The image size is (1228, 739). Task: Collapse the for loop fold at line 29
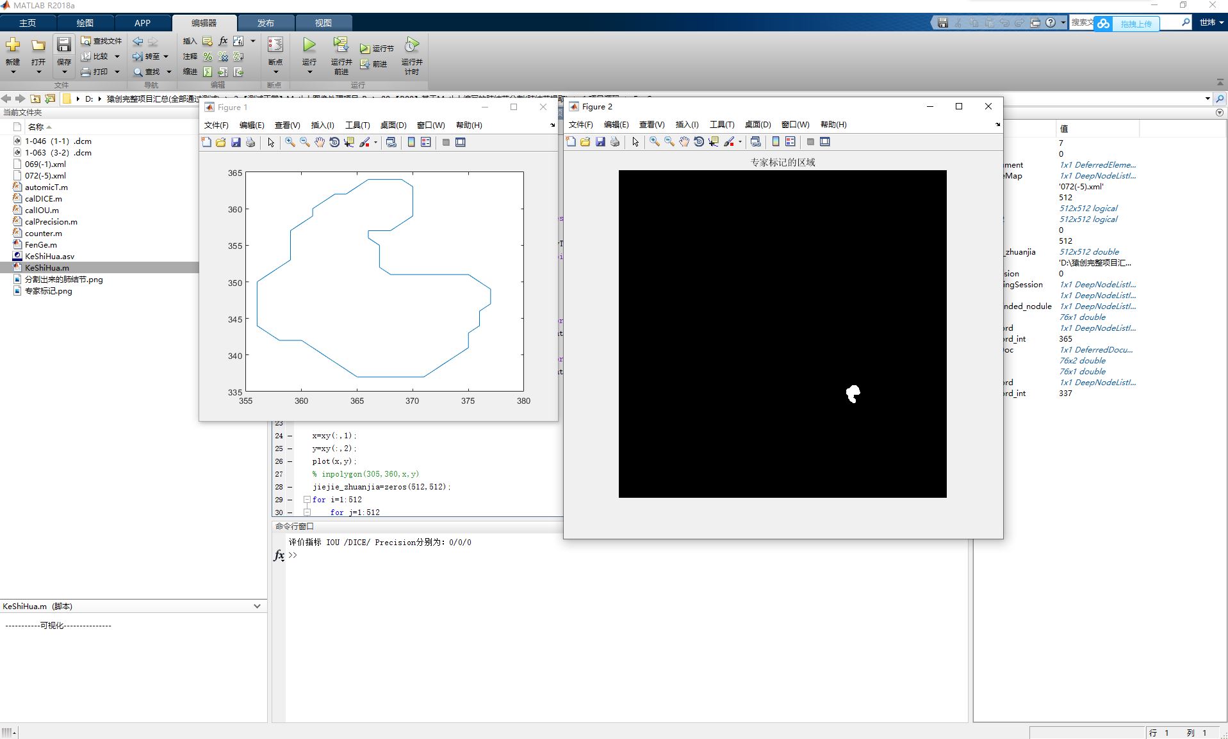tap(307, 499)
